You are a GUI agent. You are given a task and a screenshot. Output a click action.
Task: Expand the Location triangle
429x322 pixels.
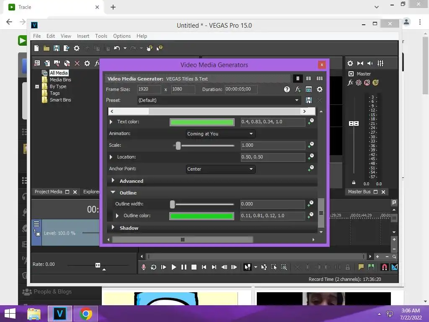111,157
